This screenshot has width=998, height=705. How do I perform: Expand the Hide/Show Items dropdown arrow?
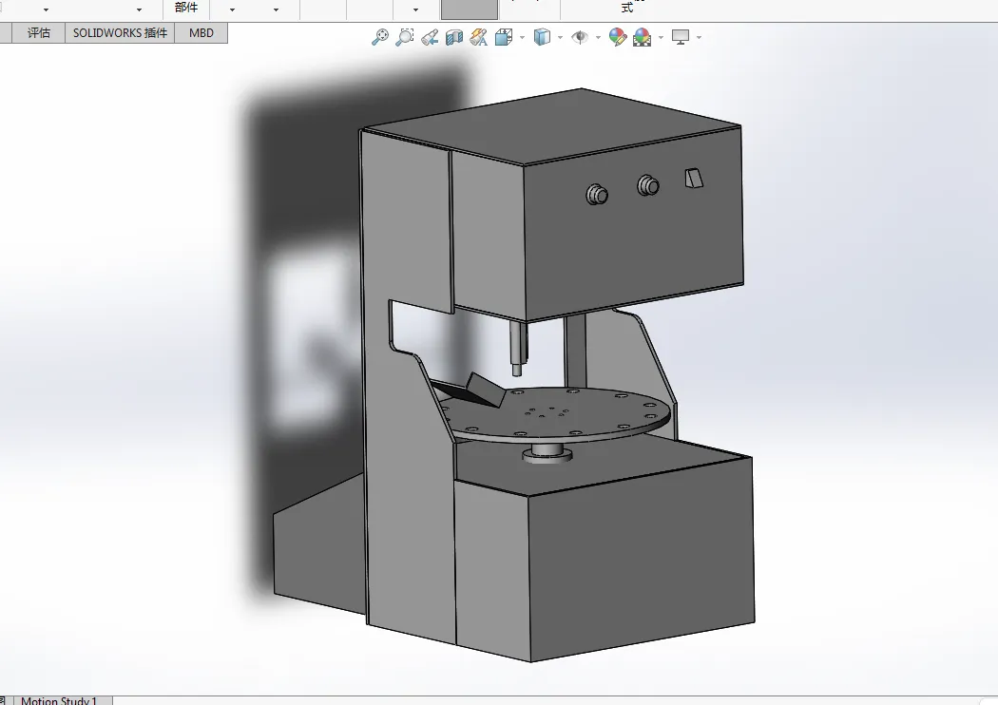[x=598, y=38]
